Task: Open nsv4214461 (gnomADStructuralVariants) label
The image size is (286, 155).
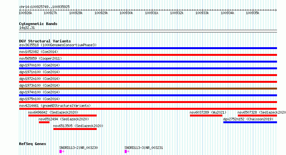Action: [x=55, y=106]
